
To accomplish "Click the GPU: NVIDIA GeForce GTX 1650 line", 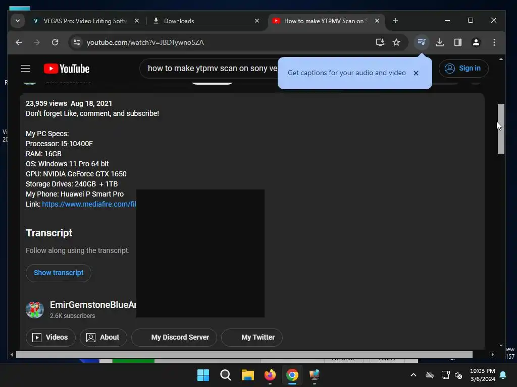I will [76, 174].
